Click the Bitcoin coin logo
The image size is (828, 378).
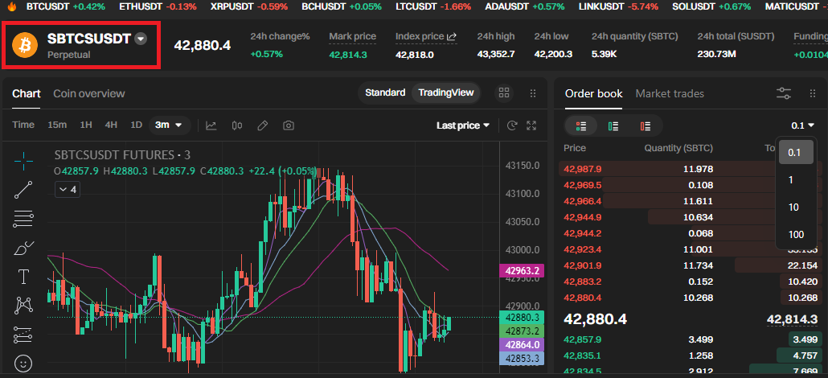coord(25,45)
